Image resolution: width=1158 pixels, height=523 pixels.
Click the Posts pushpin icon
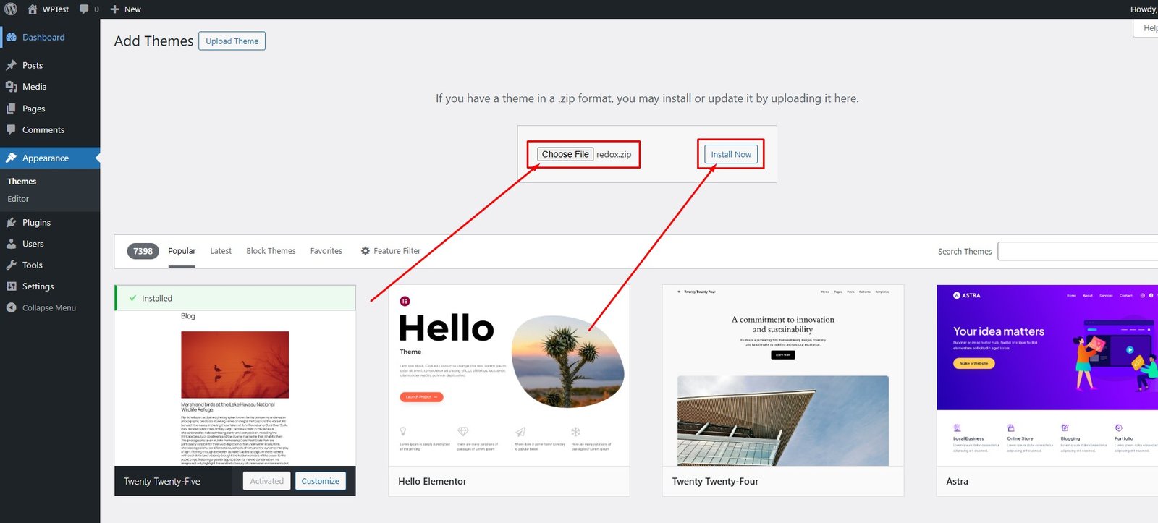pyautogui.click(x=12, y=65)
